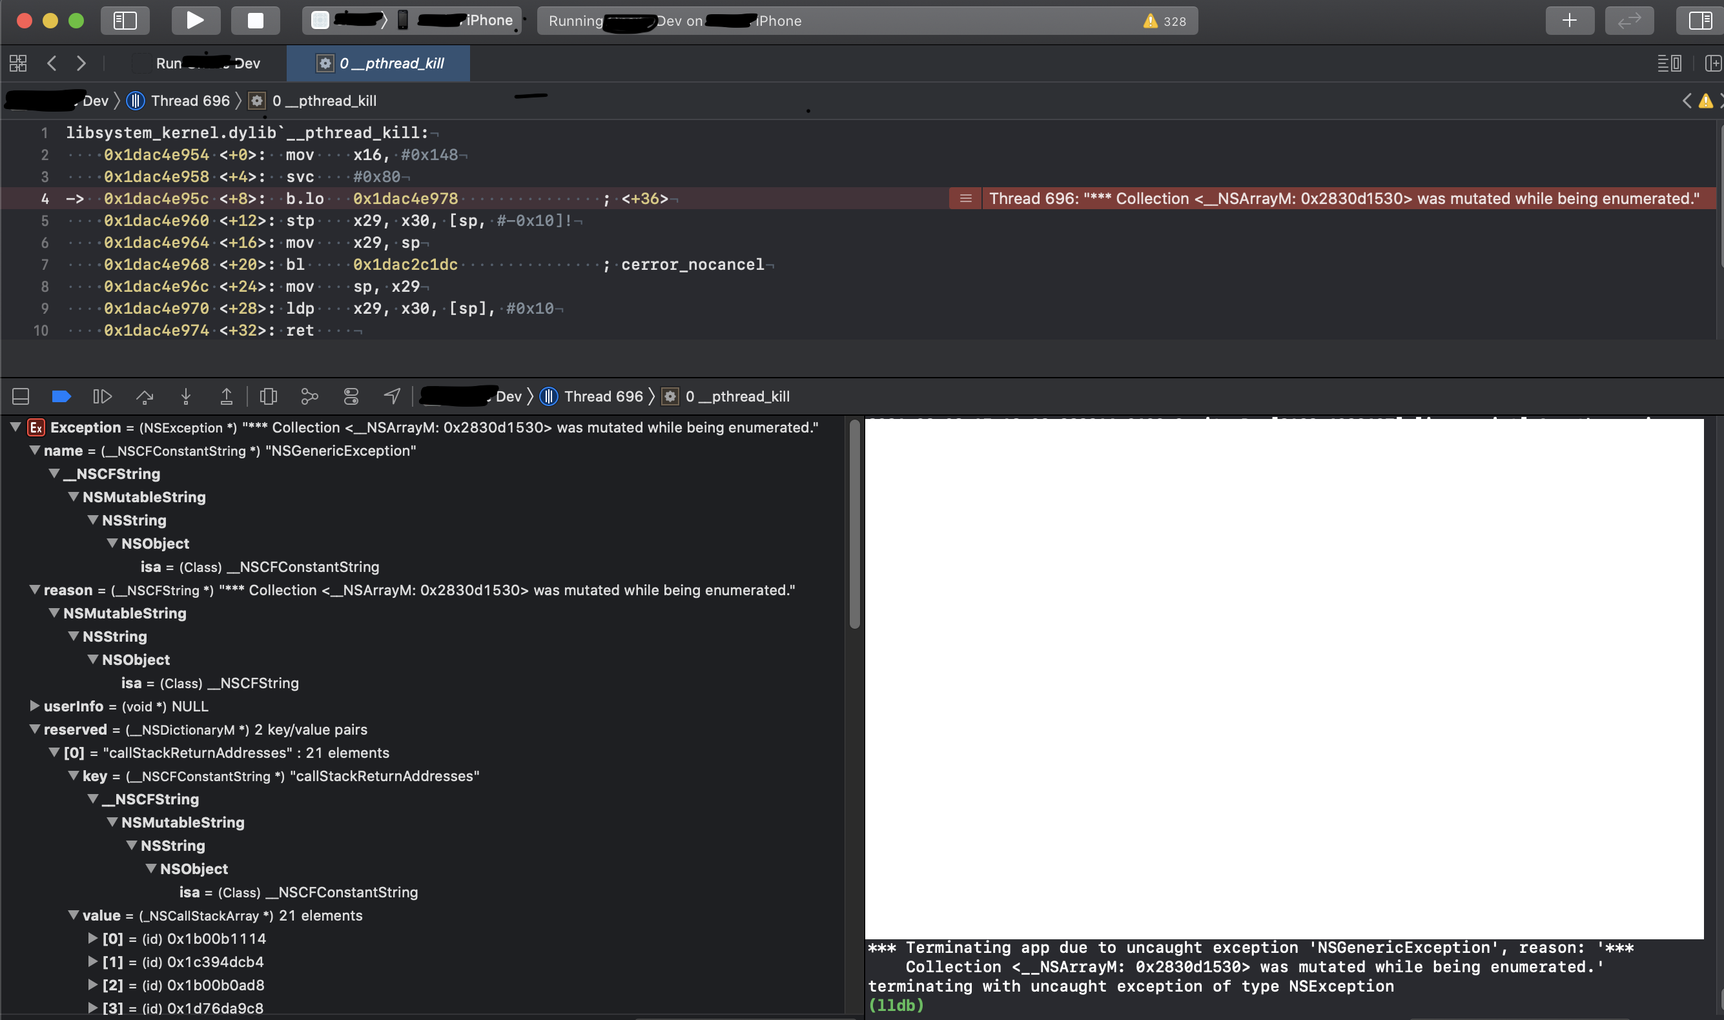
Task: Click Thread 696 in debug bar
Action: (592, 396)
